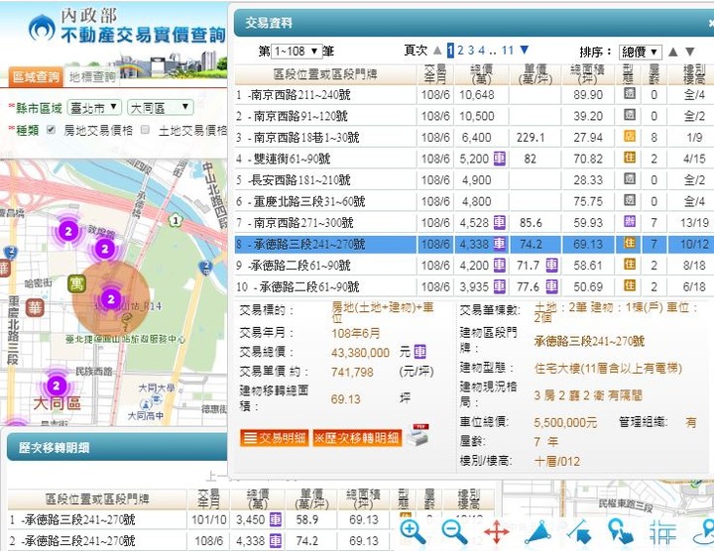Click the next page blue down triangle
The image size is (714, 551).
coord(525,50)
